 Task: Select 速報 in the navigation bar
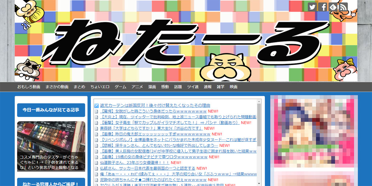click(x=207, y=87)
